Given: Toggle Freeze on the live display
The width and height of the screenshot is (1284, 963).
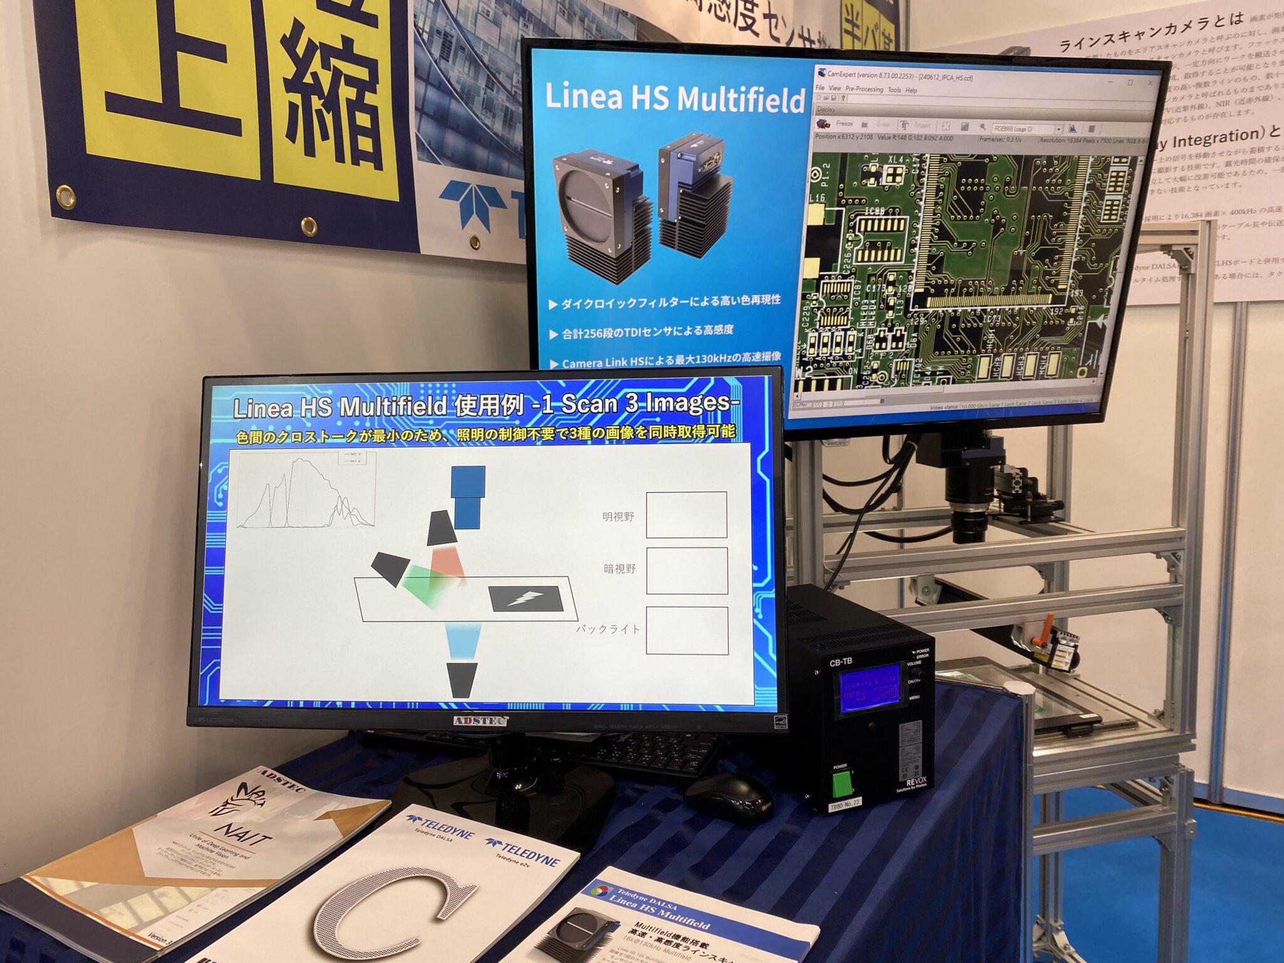Looking at the screenshot, I should click(x=845, y=124).
